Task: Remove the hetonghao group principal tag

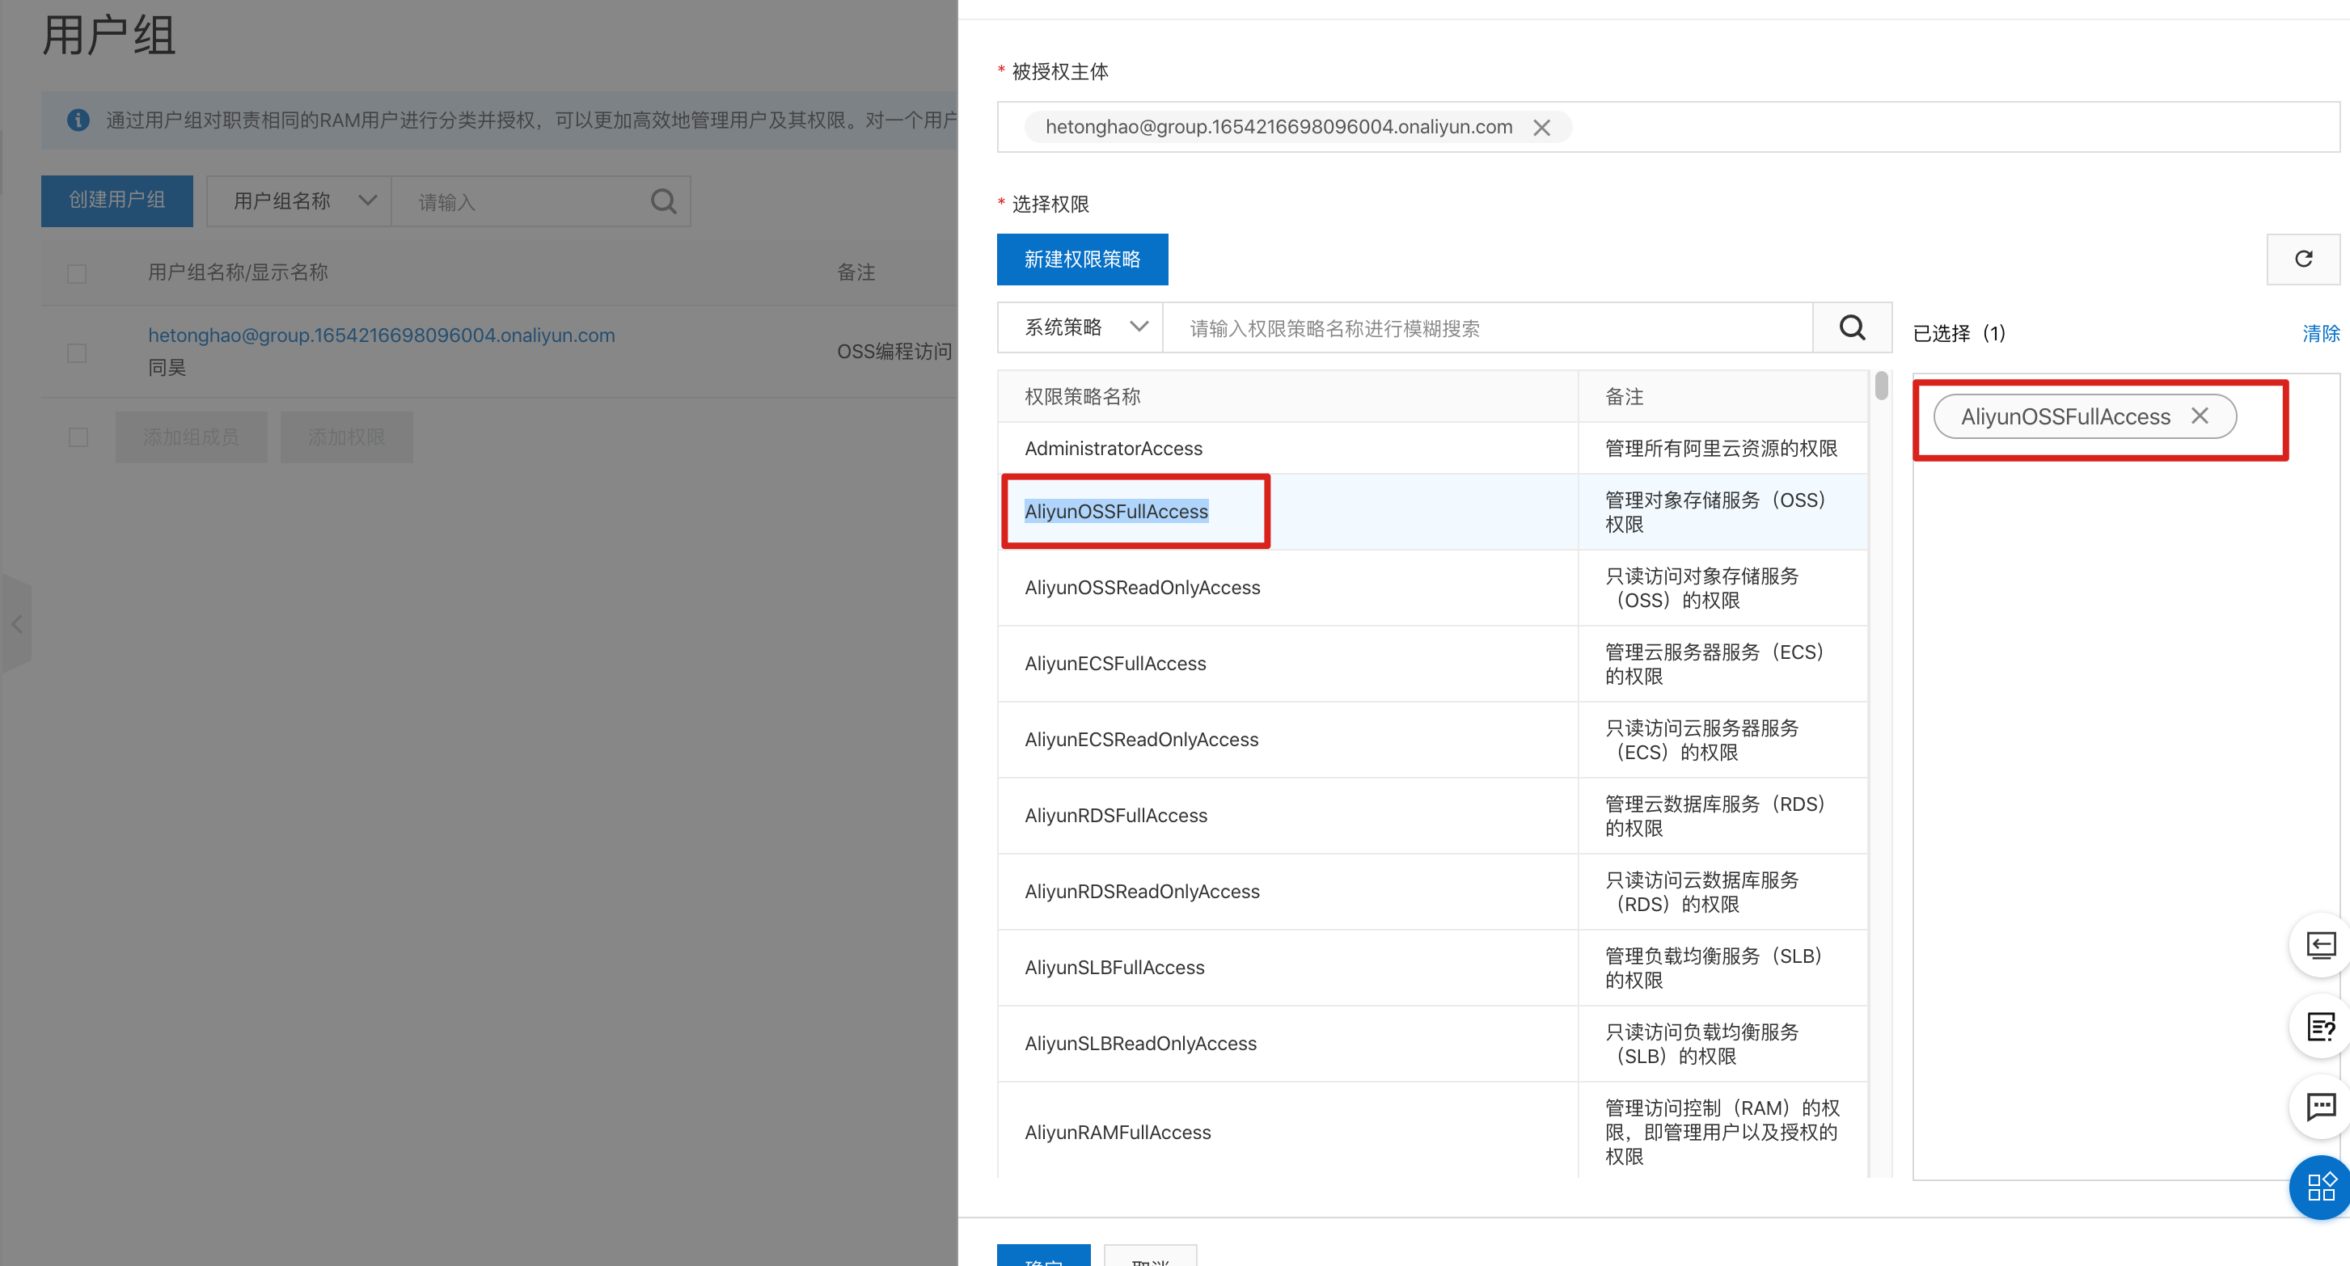Action: pos(1541,128)
